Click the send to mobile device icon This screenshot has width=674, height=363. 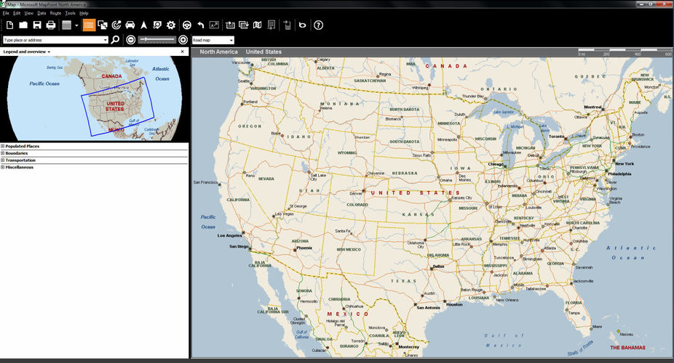click(x=287, y=25)
